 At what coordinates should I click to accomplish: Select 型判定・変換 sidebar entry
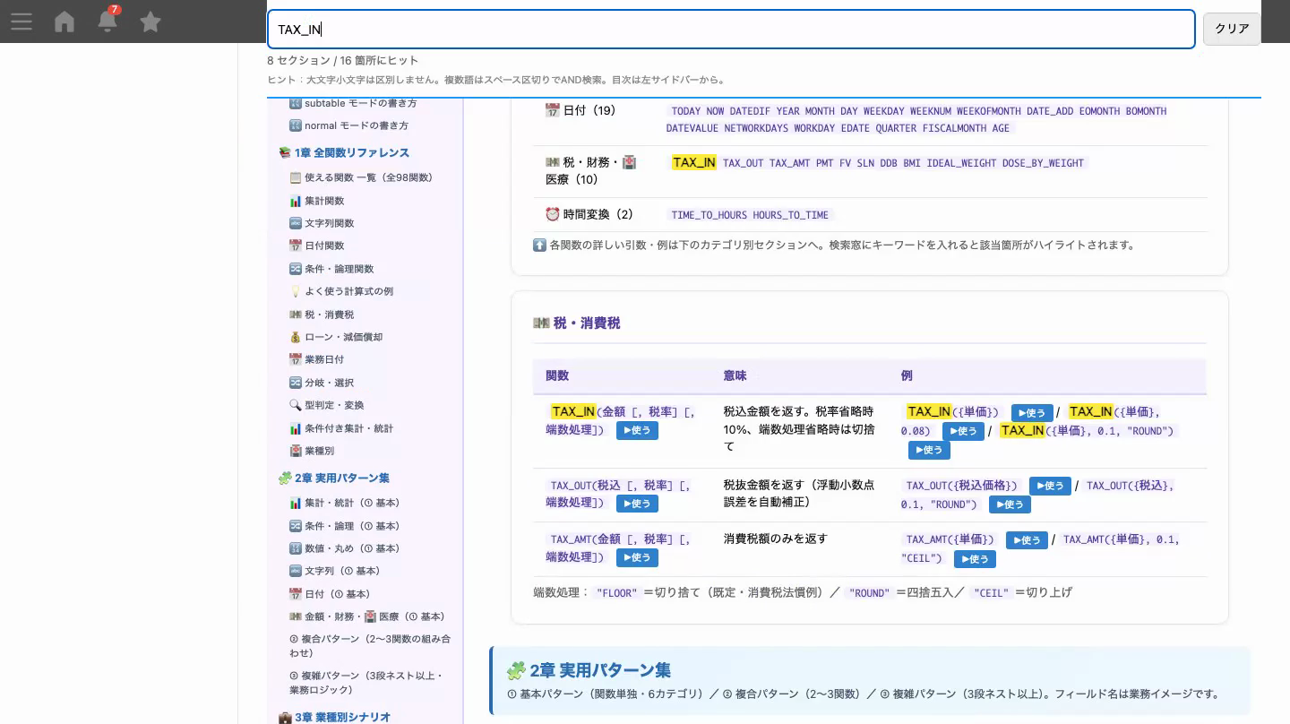tap(327, 405)
